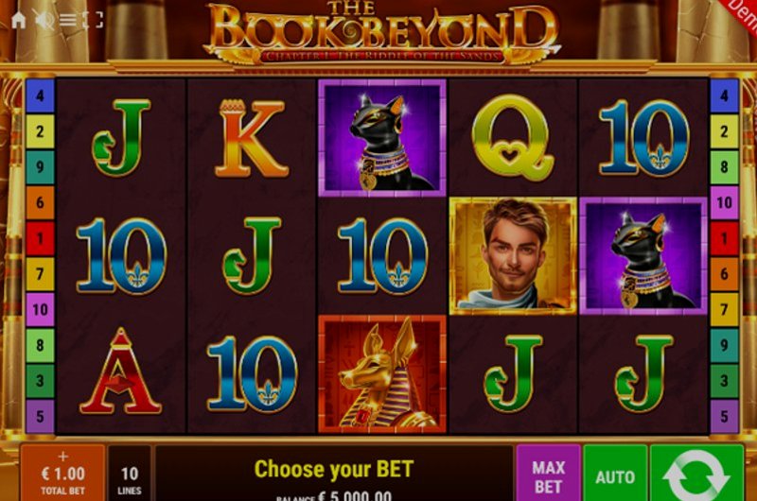Open the hamburger menu icon
The height and width of the screenshot is (501, 757).
[67, 20]
